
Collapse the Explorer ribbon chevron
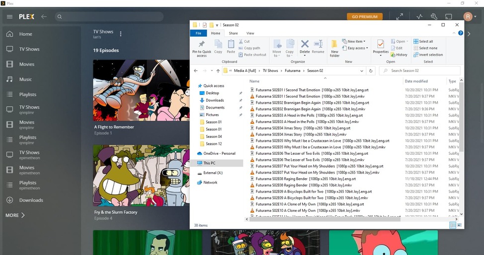pyautogui.click(x=454, y=33)
